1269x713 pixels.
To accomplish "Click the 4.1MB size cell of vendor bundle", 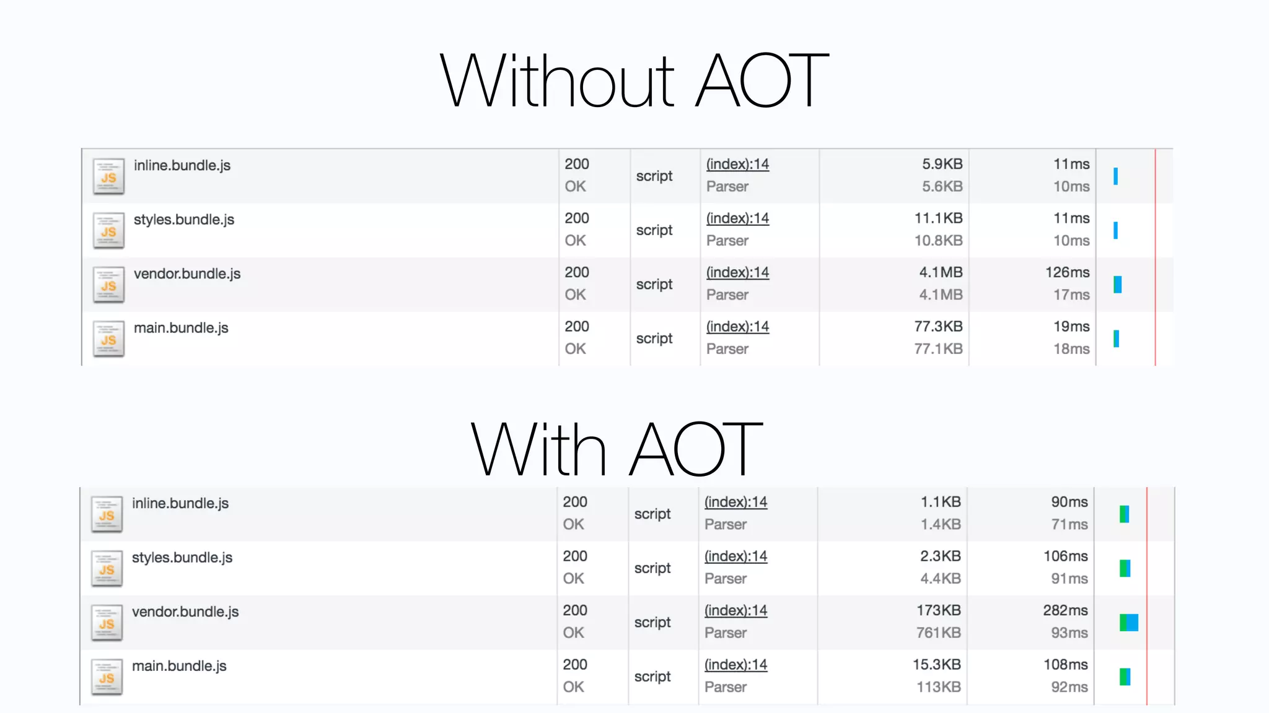I will click(941, 272).
